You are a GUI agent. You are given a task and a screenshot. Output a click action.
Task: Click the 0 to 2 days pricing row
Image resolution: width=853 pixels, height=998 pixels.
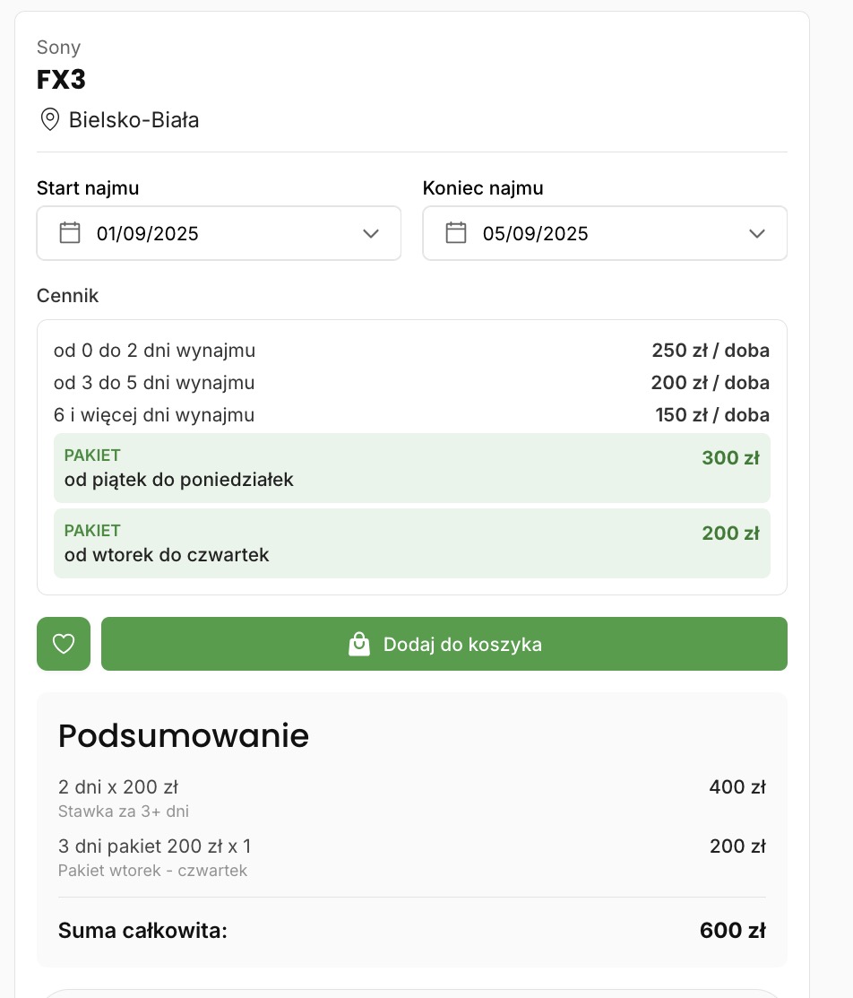(411, 351)
